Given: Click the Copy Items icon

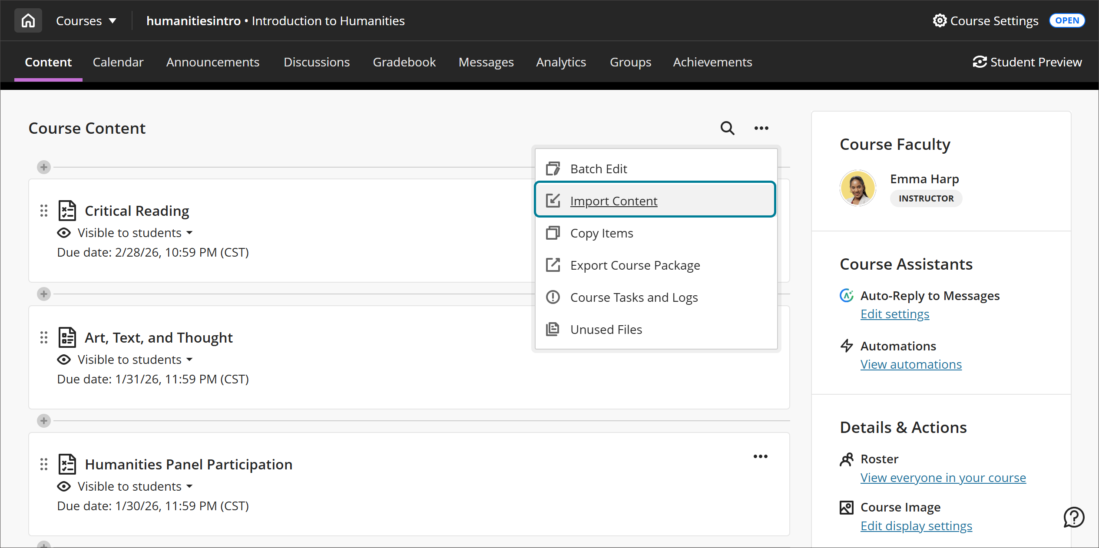Looking at the screenshot, I should pos(553,233).
